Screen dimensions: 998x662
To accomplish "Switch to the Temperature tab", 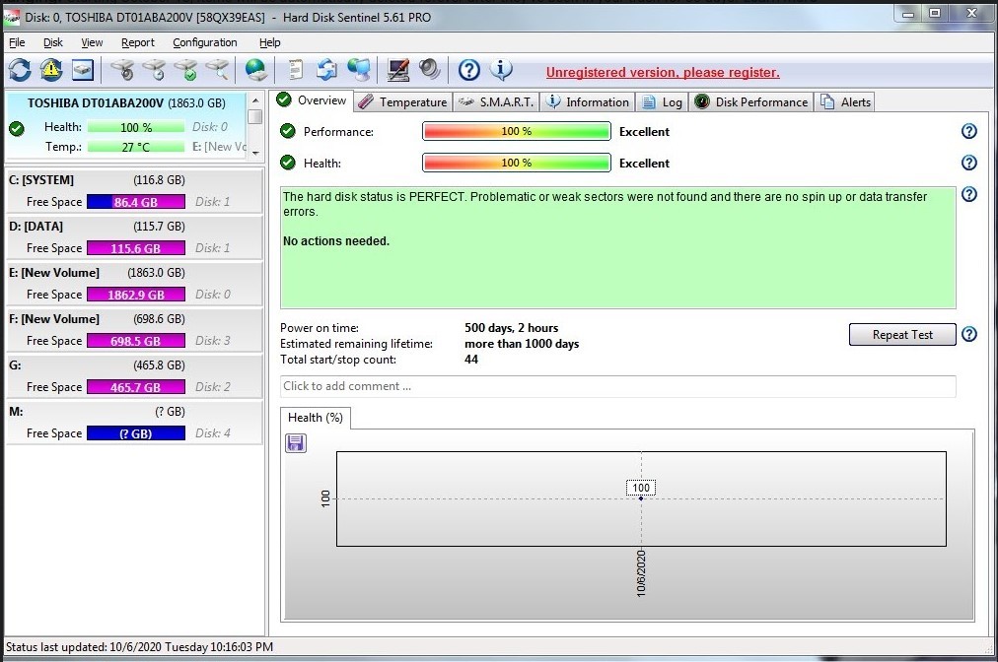I will coord(402,102).
